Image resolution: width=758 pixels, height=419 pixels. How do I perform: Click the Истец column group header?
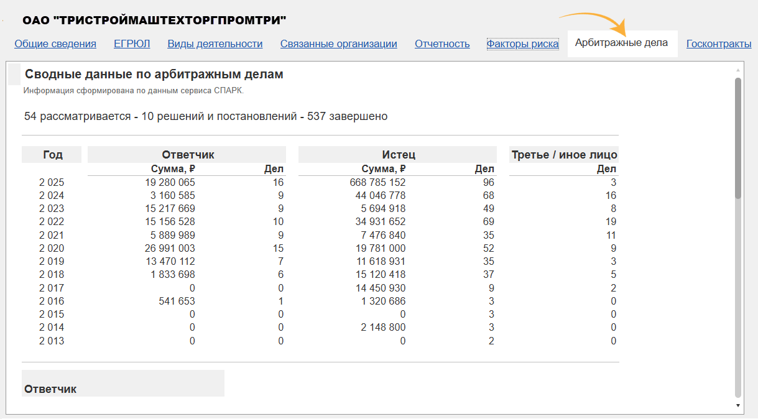point(398,155)
